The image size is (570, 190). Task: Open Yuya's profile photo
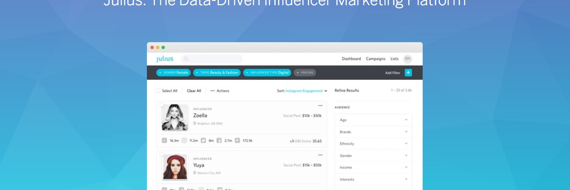point(175,167)
